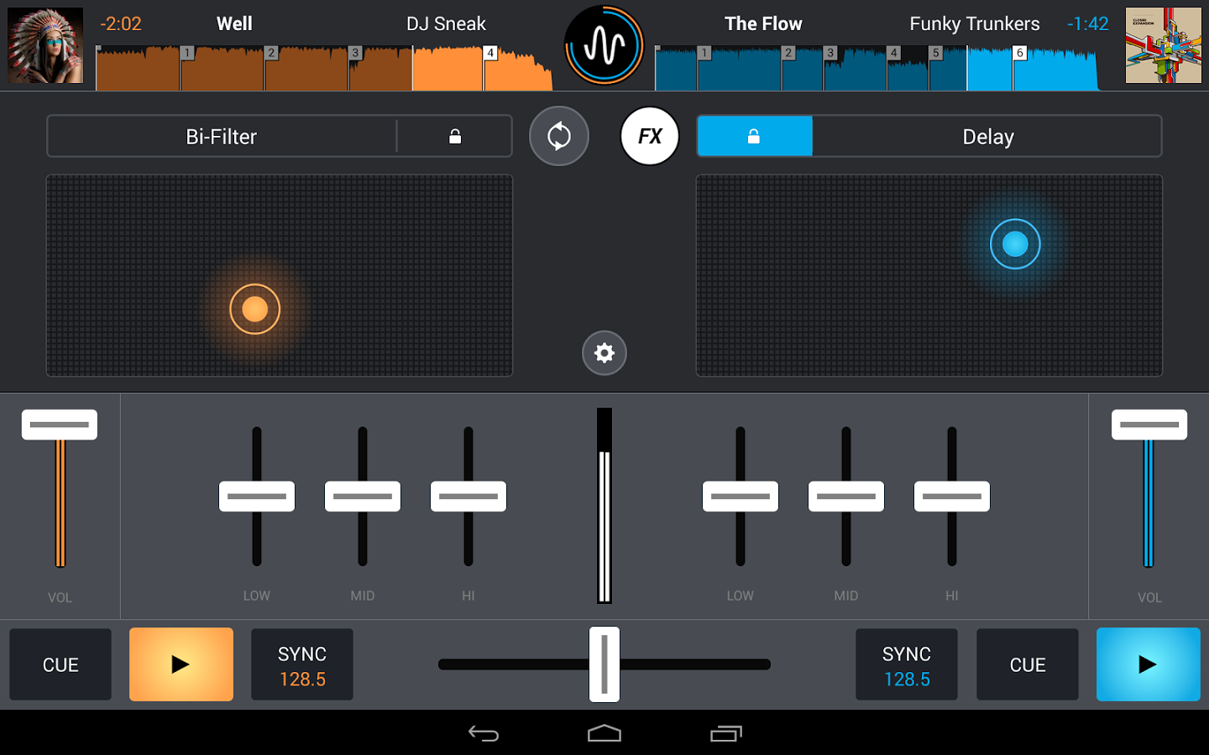Image resolution: width=1209 pixels, height=755 pixels.
Task: Open the Bi-Filter effect selector
Action: click(221, 136)
